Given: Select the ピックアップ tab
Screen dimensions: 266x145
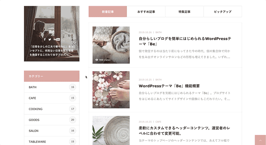Looking at the screenshot, I should point(223,11).
